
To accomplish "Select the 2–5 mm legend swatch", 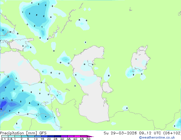I will (x=25, y=136).
